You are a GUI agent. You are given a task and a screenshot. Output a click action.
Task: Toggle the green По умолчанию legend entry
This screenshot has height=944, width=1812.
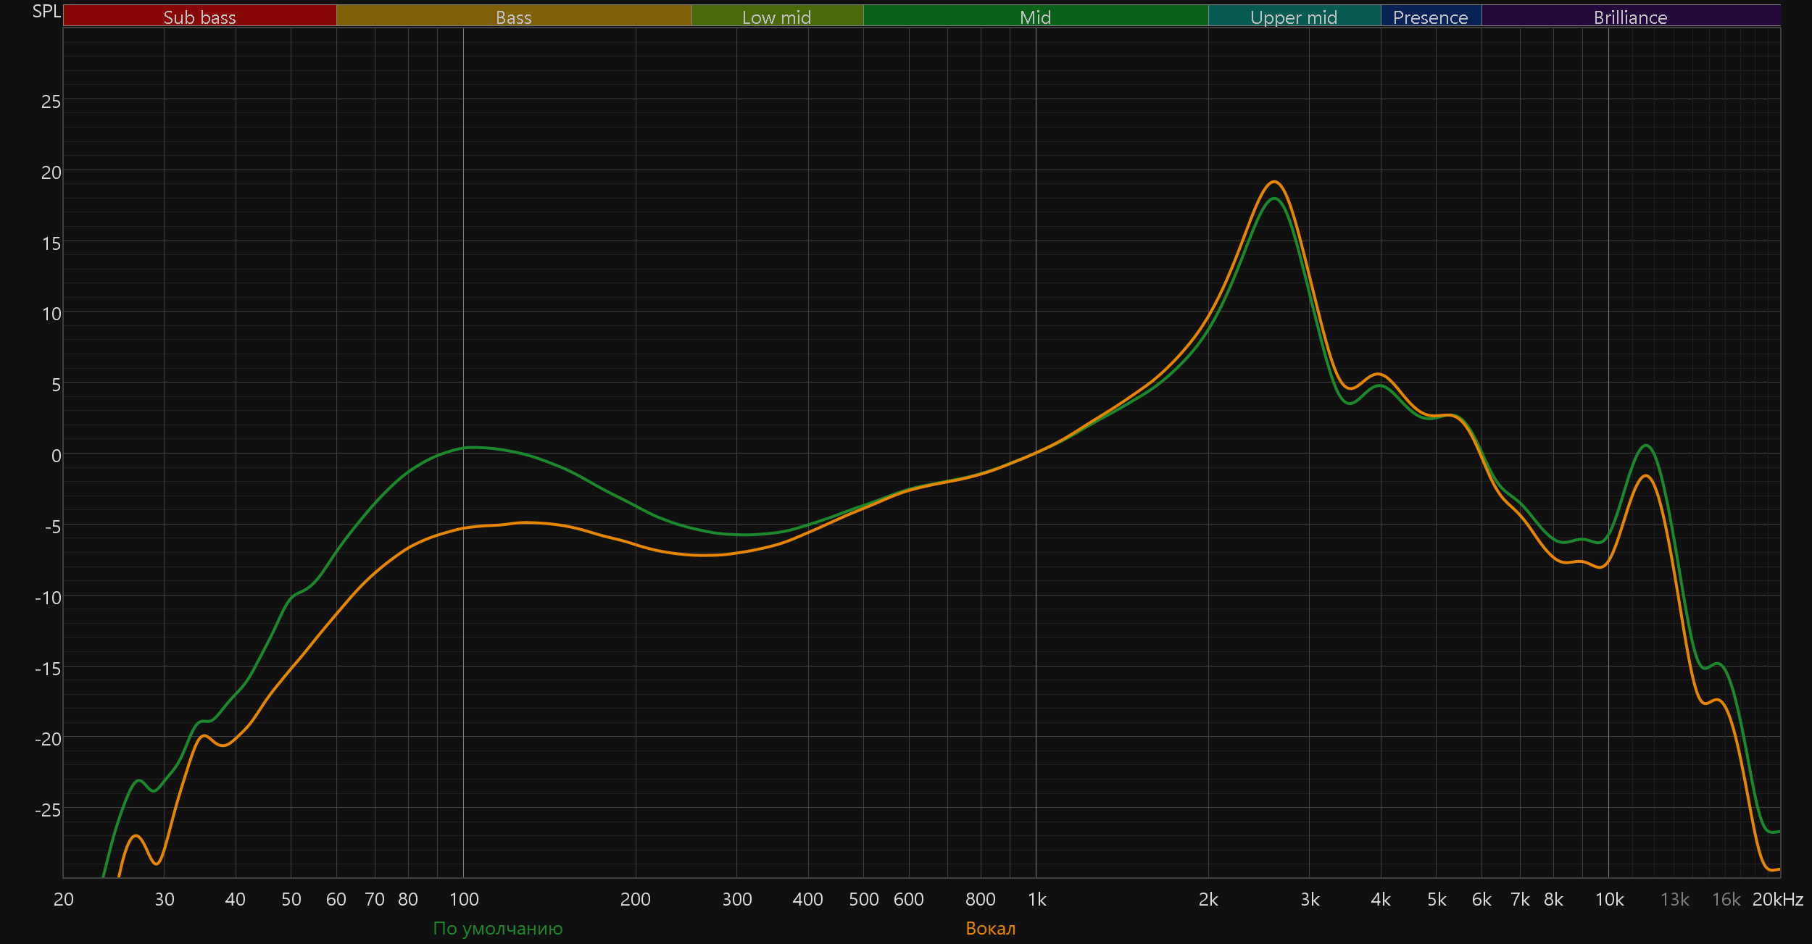coord(497,928)
